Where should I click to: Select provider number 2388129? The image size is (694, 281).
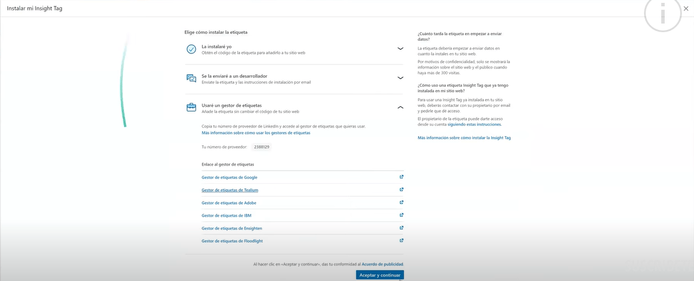click(261, 147)
